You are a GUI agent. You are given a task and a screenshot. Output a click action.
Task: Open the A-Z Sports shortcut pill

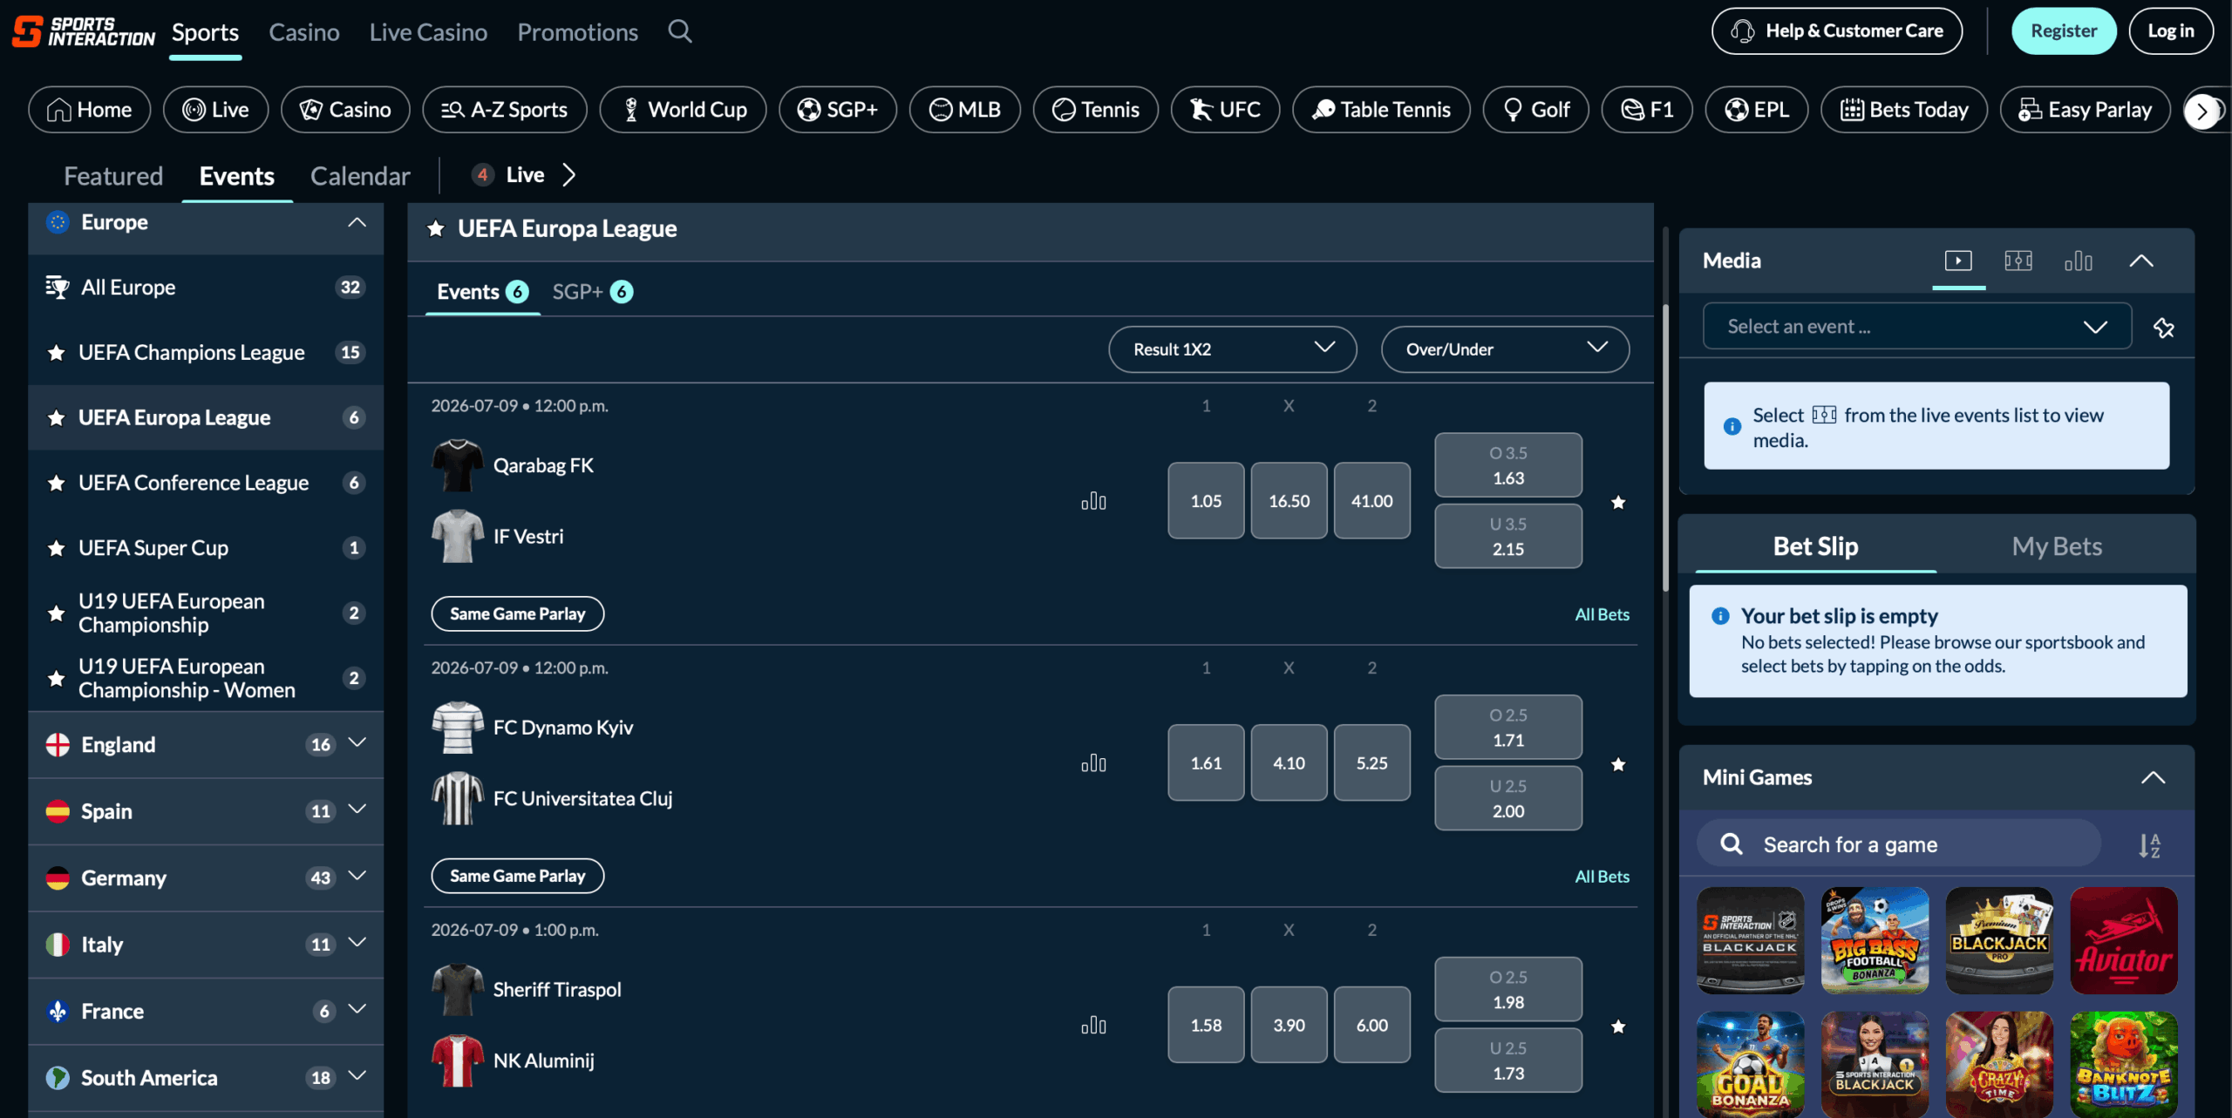(x=505, y=110)
